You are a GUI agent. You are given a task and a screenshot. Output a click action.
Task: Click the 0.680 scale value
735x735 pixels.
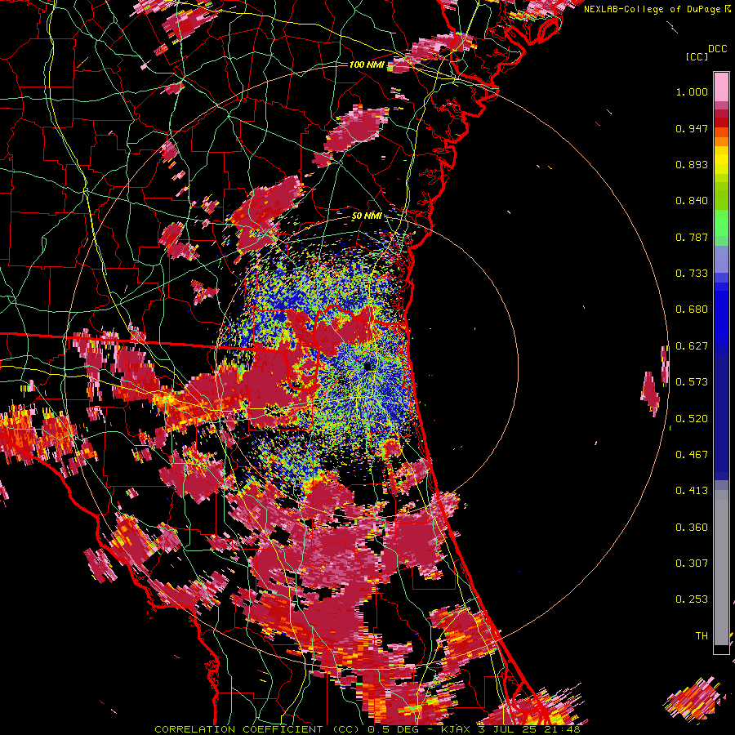pyautogui.click(x=692, y=310)
